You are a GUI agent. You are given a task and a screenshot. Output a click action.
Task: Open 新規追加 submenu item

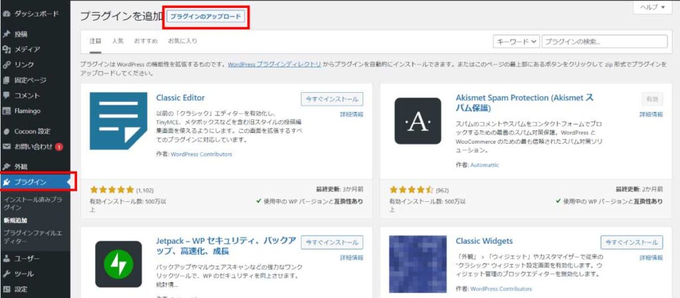(16, 220)
